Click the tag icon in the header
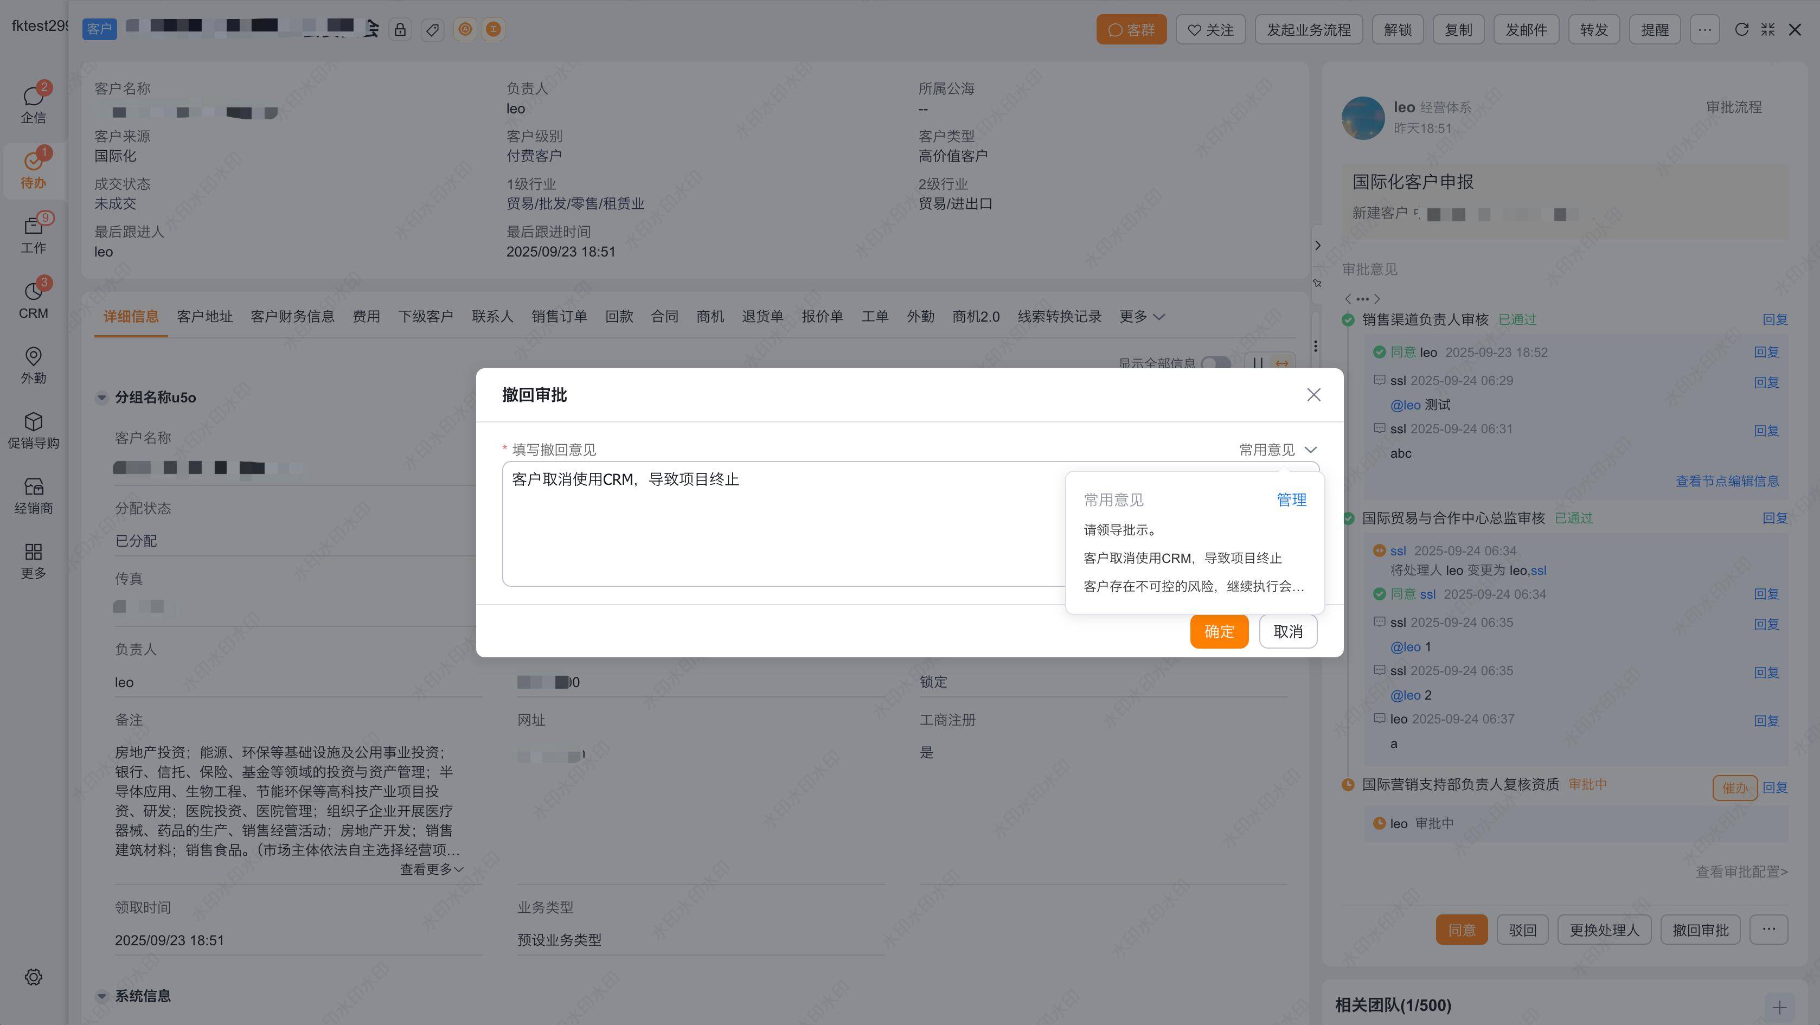Image resolution: width=1820 pixels, height=1025 pixels. coord(432,30)
